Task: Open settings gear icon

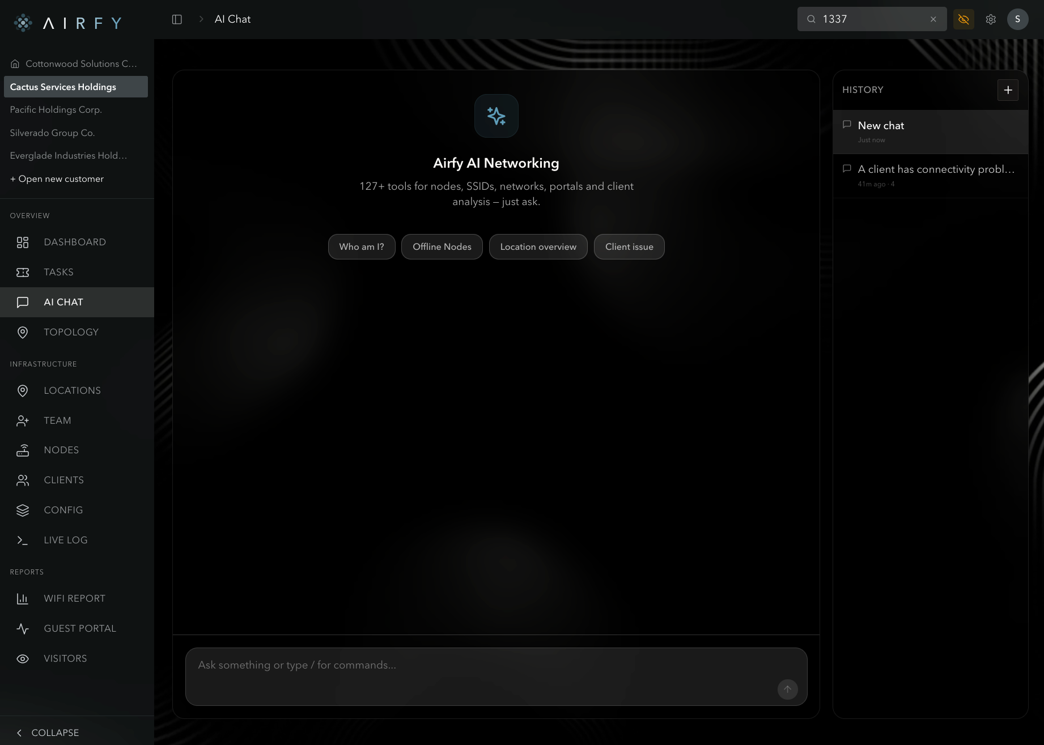Action: coord(991,19)
